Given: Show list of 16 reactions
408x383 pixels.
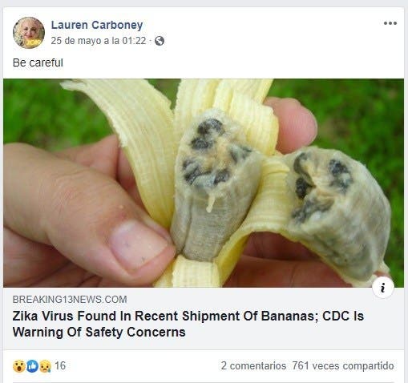Looking at the screenshot, I should (60, 365).
